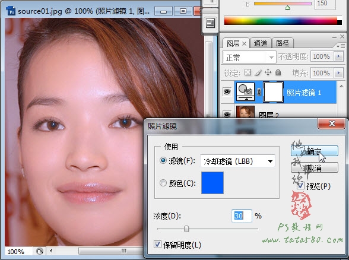
Task: Select the white layer mask thumbnail
Action: [273, 92]
